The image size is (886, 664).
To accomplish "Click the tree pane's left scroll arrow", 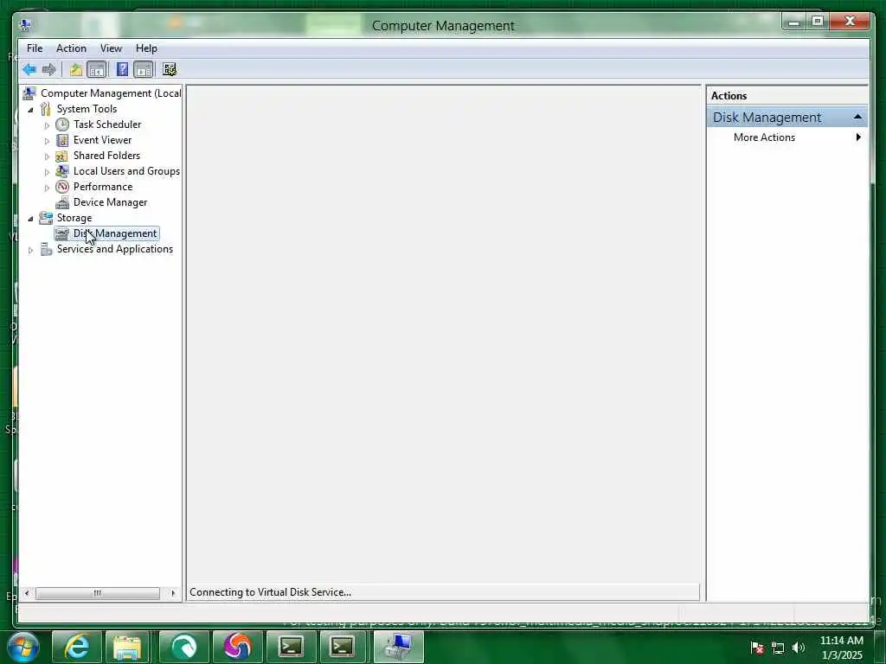I will click(x=27, y=593).
